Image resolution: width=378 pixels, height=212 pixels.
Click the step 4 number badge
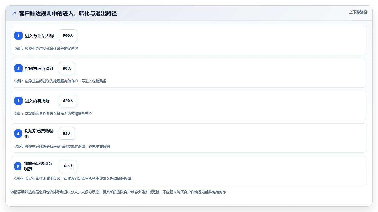(x=18, y=133)
